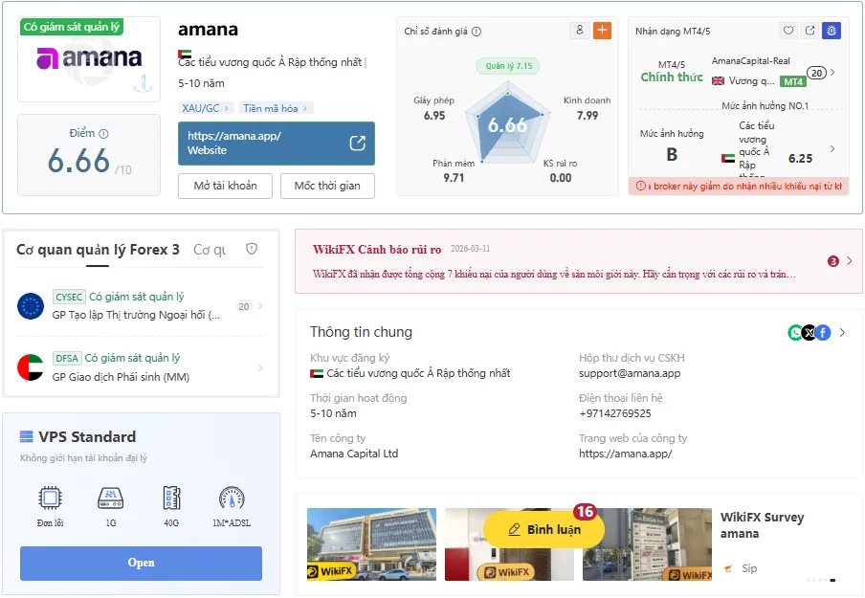Open the XAU/GC tag

click(x=205, y=108)
